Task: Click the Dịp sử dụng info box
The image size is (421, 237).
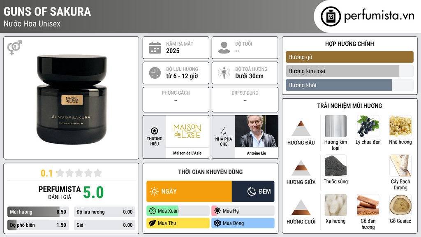Action: [245, 100]
